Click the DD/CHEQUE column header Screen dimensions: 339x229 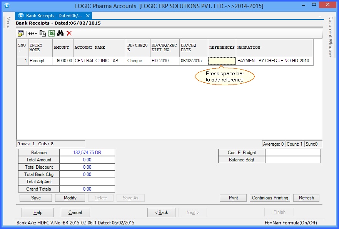tap(138, 48)
